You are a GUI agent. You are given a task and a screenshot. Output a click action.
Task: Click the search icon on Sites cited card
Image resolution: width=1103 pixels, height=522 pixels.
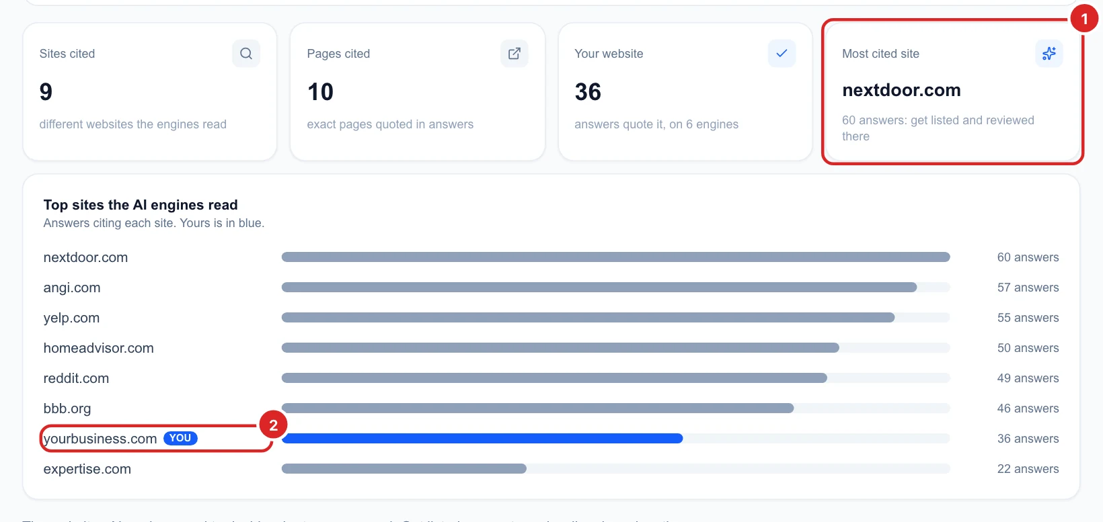coord(246,54)
